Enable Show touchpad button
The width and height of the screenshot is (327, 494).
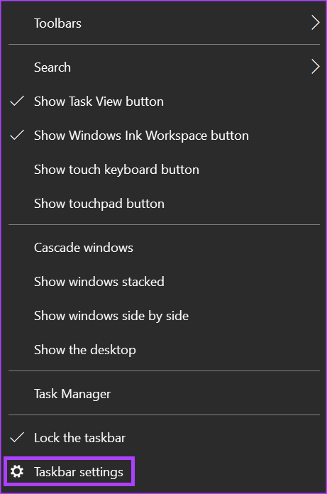coord(164,204)
